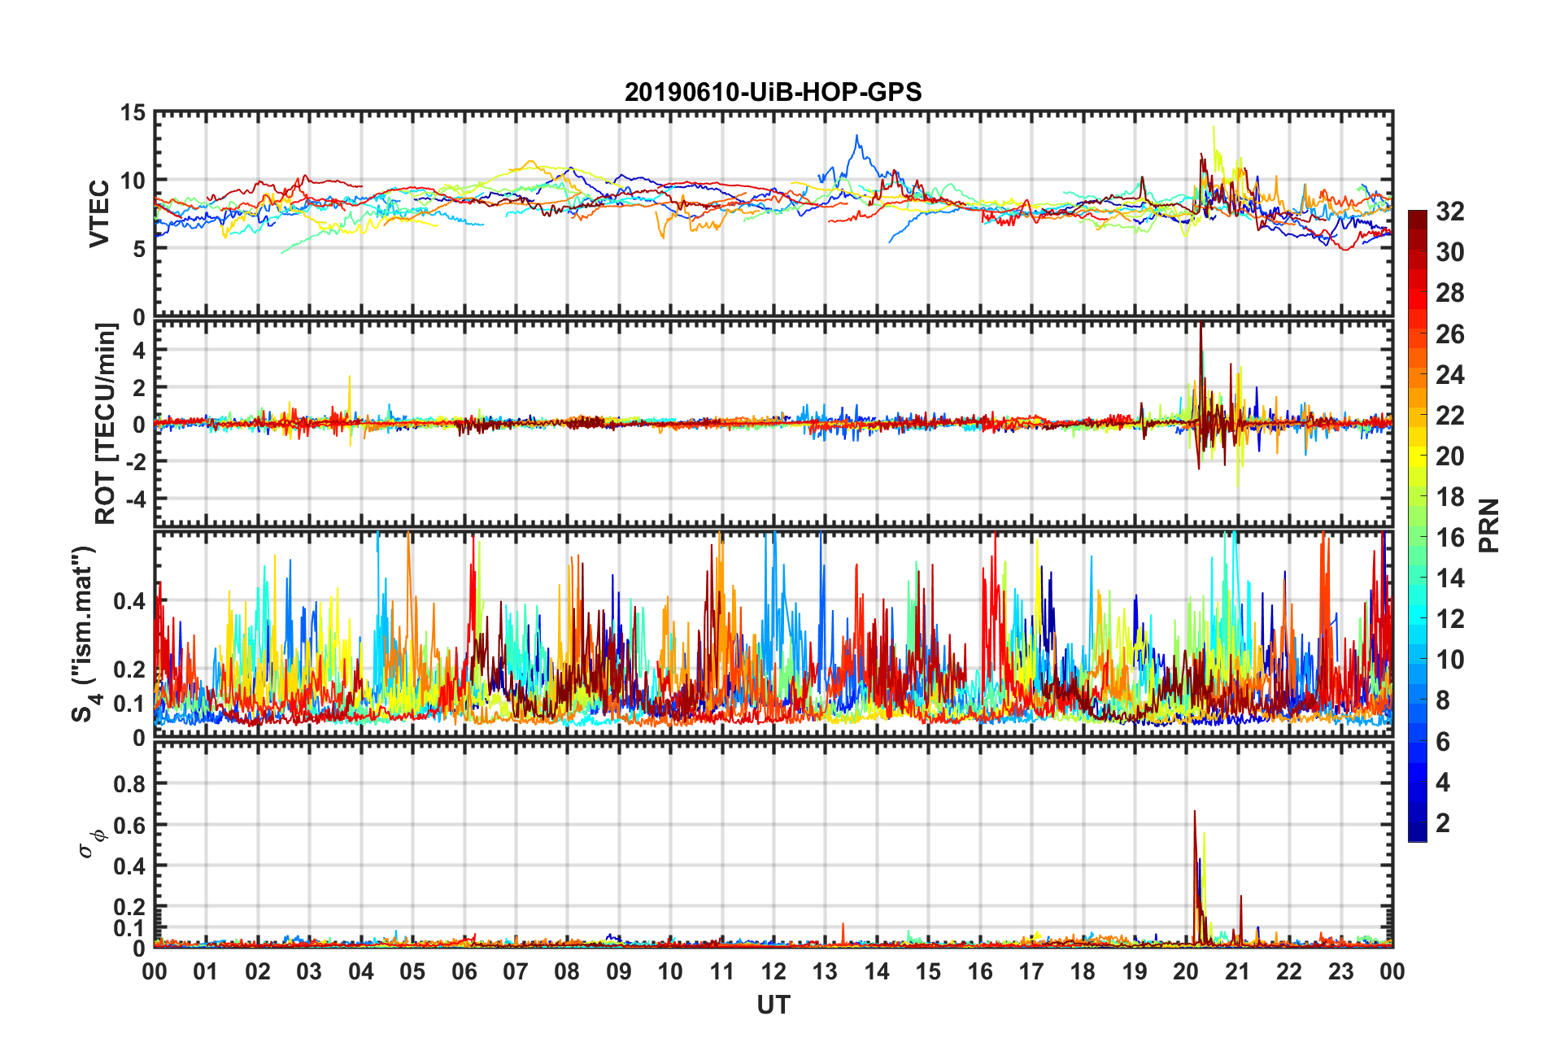Select tick value 0.4 on sigma-phi axis

(129, 866)
